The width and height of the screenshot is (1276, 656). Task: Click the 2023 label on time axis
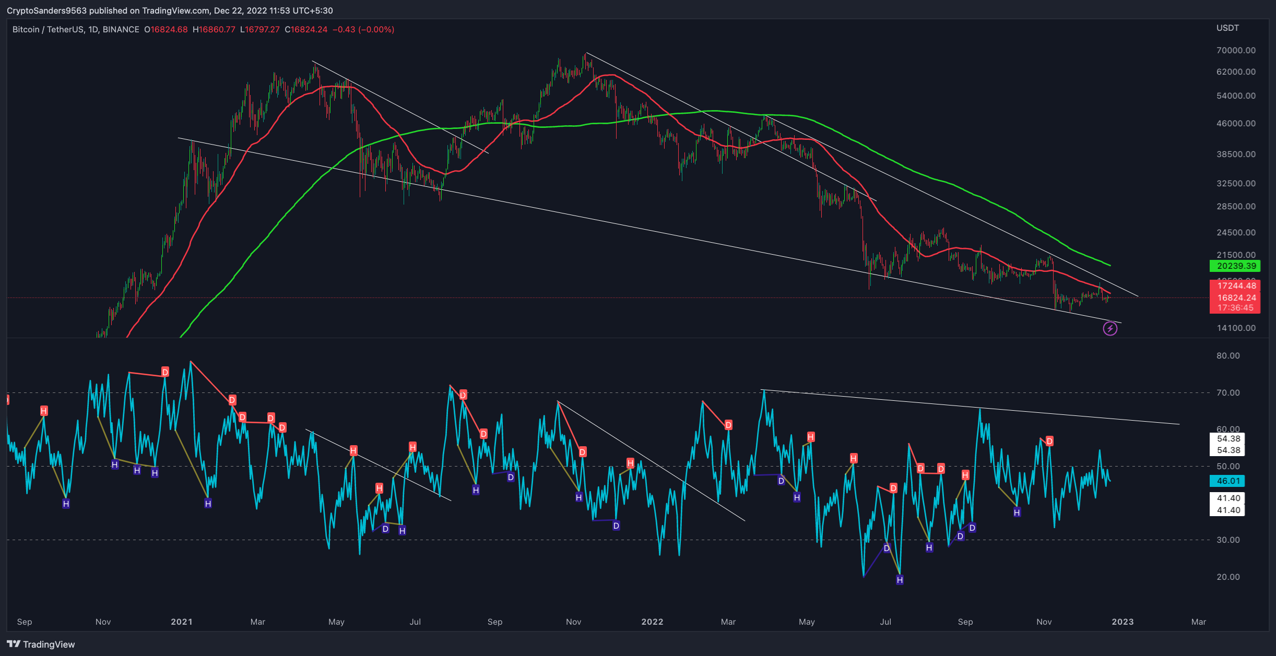click(x=1123, y=622)
